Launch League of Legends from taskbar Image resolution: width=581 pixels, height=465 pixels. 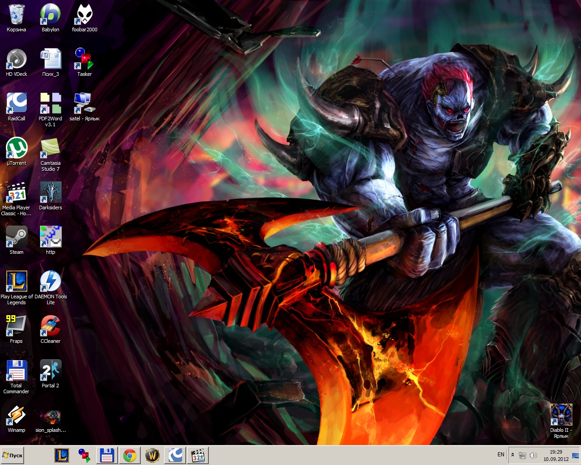[62, 455]
